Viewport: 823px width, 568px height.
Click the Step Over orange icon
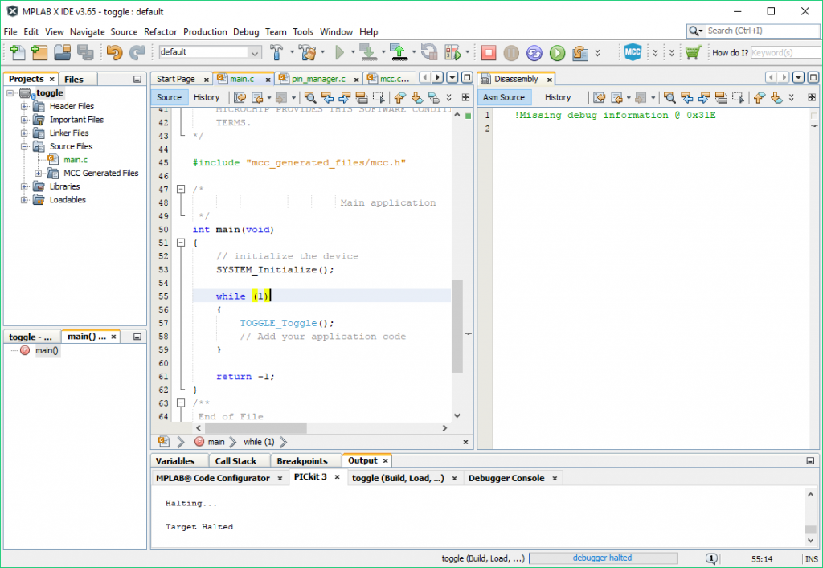click(x=580, y=52)
